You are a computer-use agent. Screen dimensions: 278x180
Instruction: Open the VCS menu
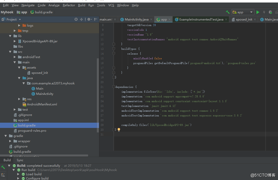click(x=111, y=5)
